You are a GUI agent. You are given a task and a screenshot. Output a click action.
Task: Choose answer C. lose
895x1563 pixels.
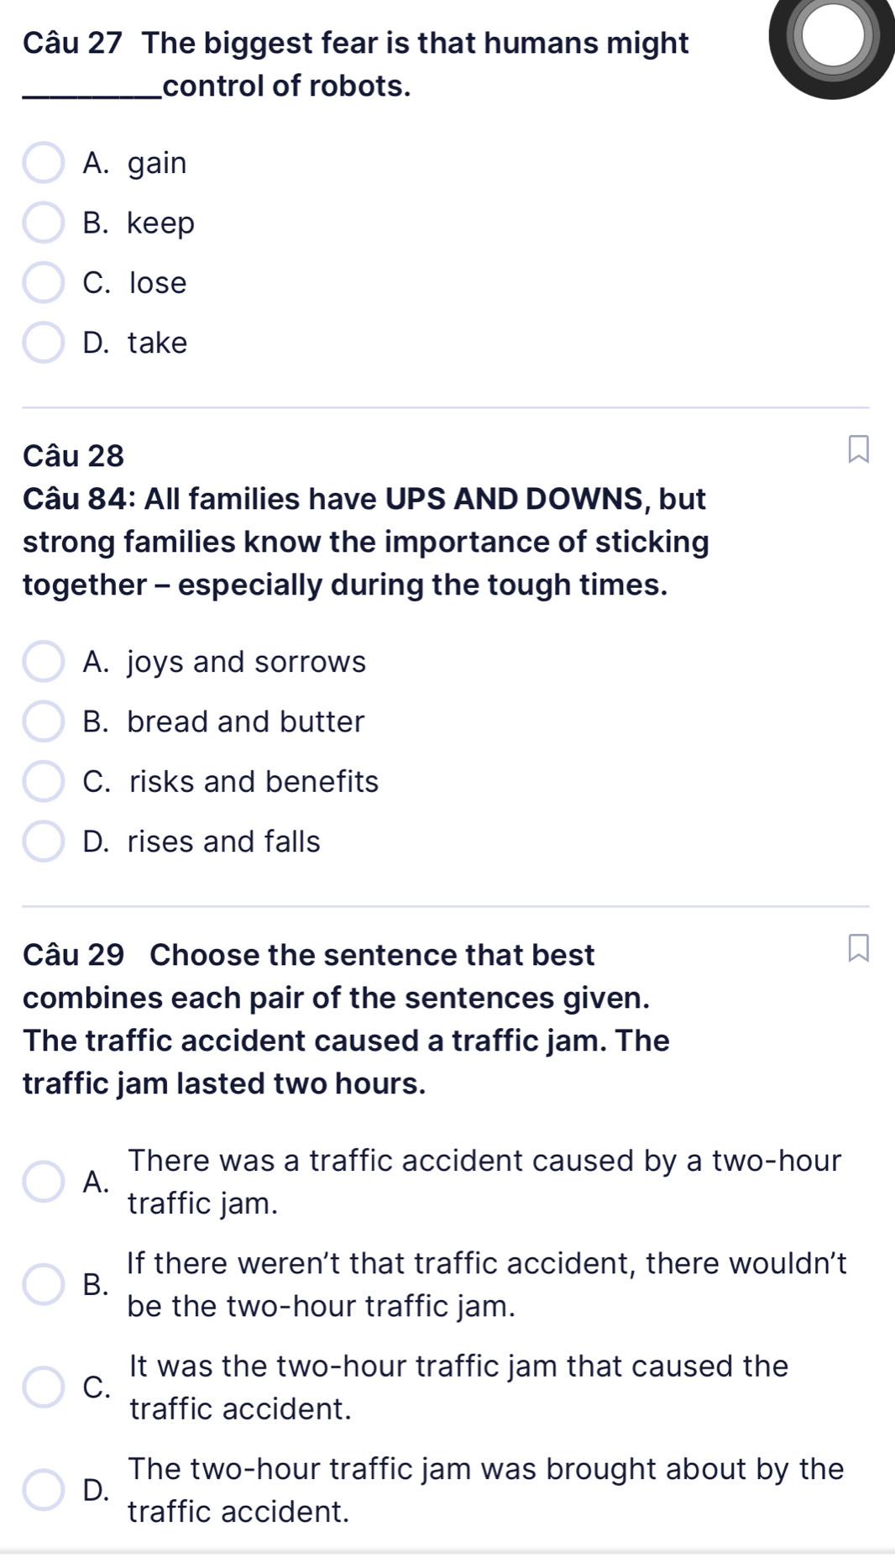[43, 282]
